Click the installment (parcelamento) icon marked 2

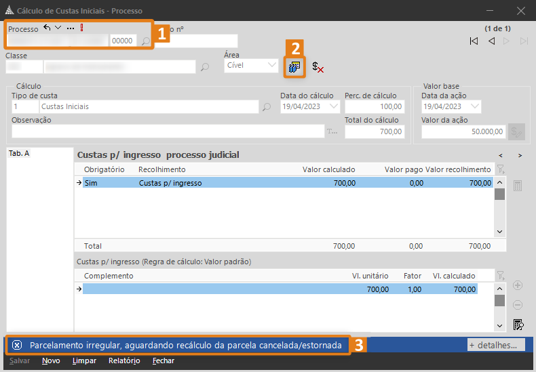294,67
